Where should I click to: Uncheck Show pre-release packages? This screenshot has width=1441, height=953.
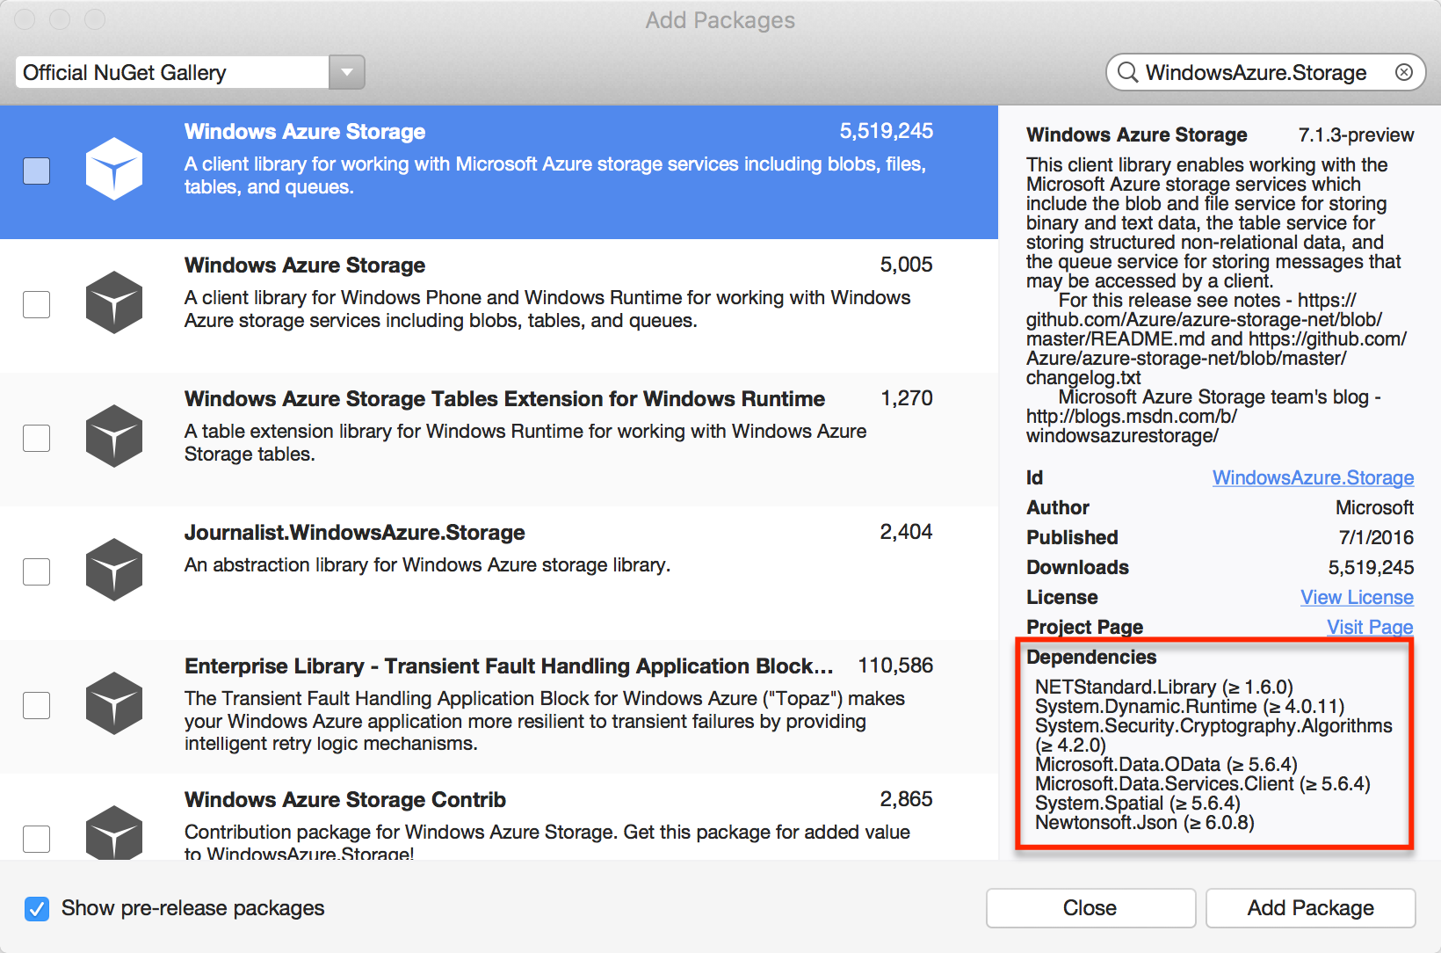pos(37,908)
